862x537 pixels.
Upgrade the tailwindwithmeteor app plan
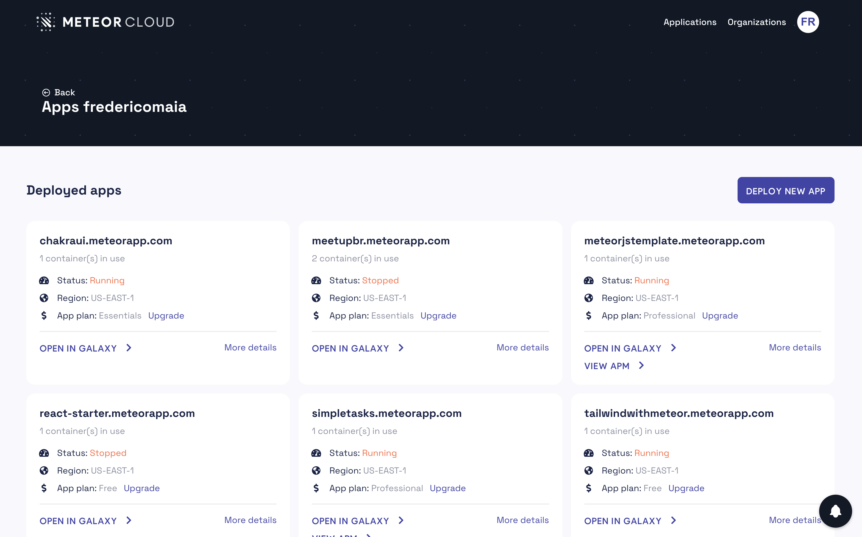(x=686, y=488)
